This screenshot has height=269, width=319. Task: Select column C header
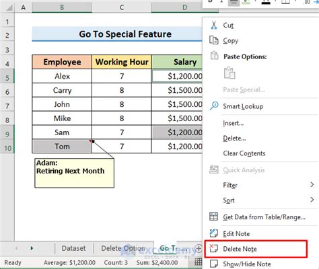click(122, 7)
